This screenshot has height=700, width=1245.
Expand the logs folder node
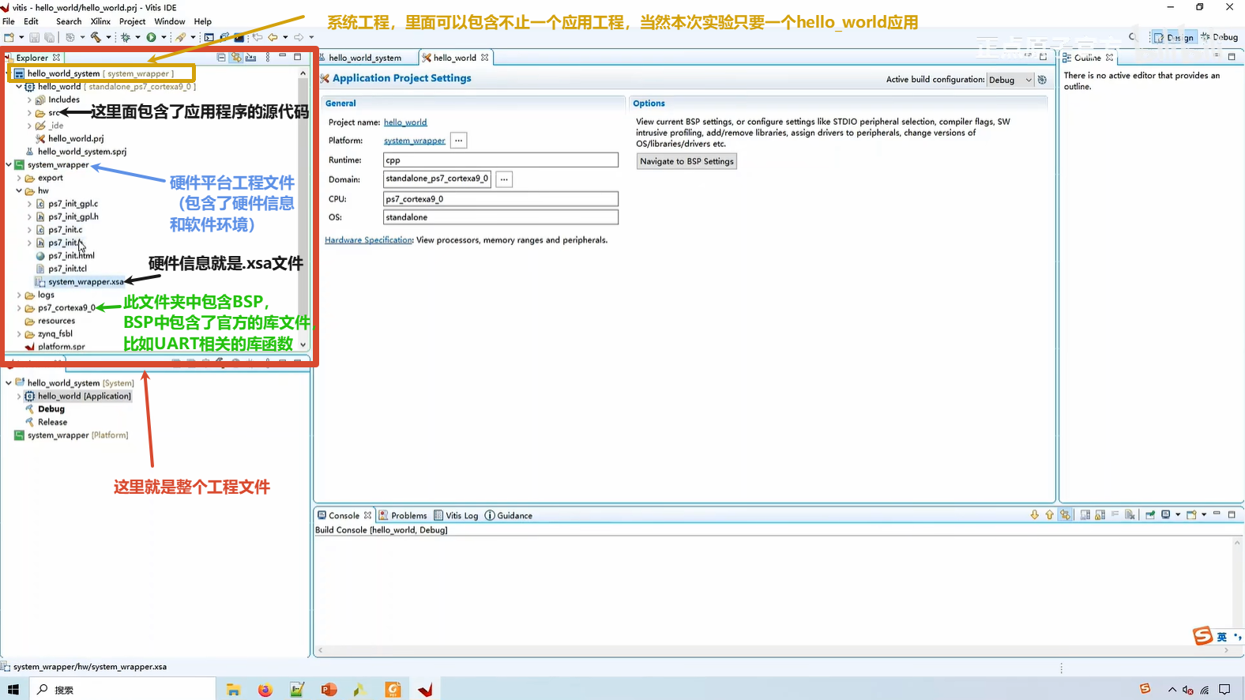(19, 295)
